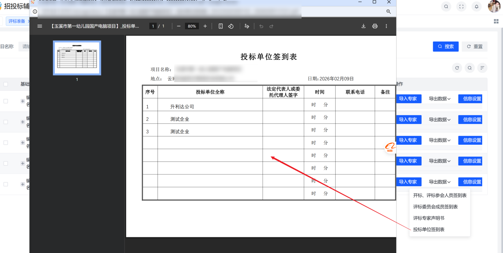Viewport: 503px width, 253px height.
Task: Refresh the table with the circular arrow icon
Action: [x=457, y=68]
